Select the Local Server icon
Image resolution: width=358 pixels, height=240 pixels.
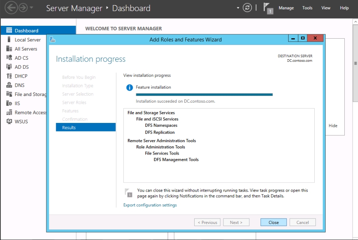pyautogui.click(x=9, y=40)
